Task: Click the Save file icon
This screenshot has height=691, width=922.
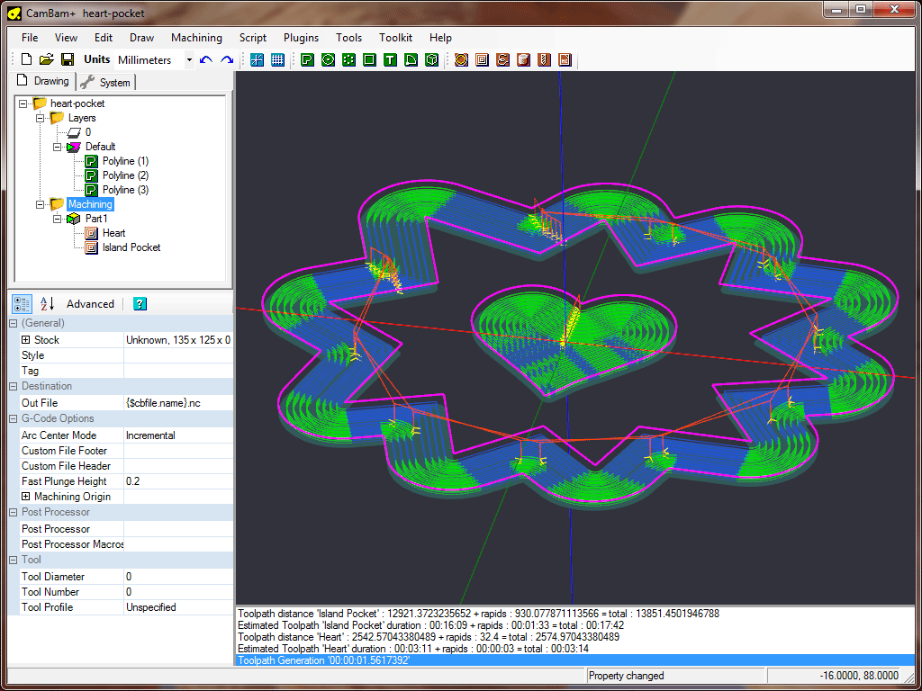Action: click(x=68, y=59)
